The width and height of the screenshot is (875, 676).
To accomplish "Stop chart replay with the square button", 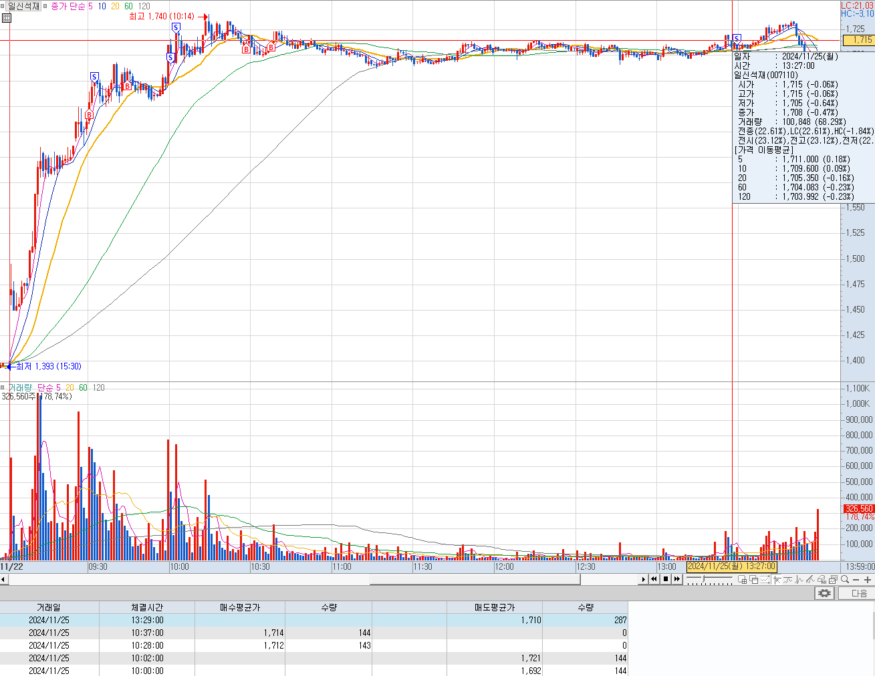I will pos(666,579).
